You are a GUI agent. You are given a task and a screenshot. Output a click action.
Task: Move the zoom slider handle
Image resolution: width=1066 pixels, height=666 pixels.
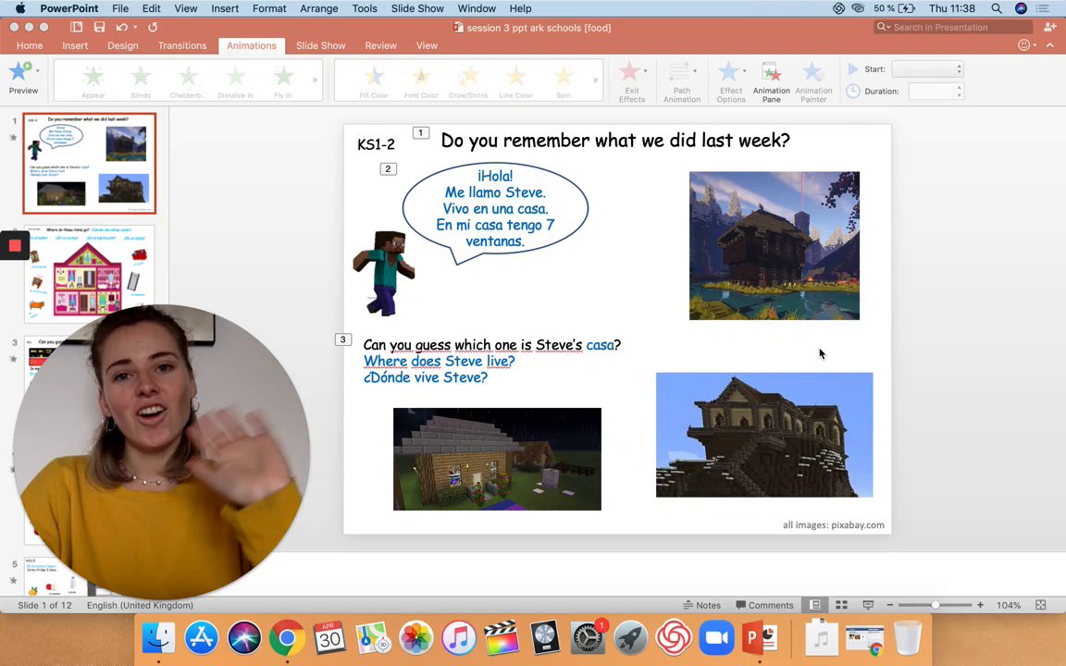click(x=936, y=605)
